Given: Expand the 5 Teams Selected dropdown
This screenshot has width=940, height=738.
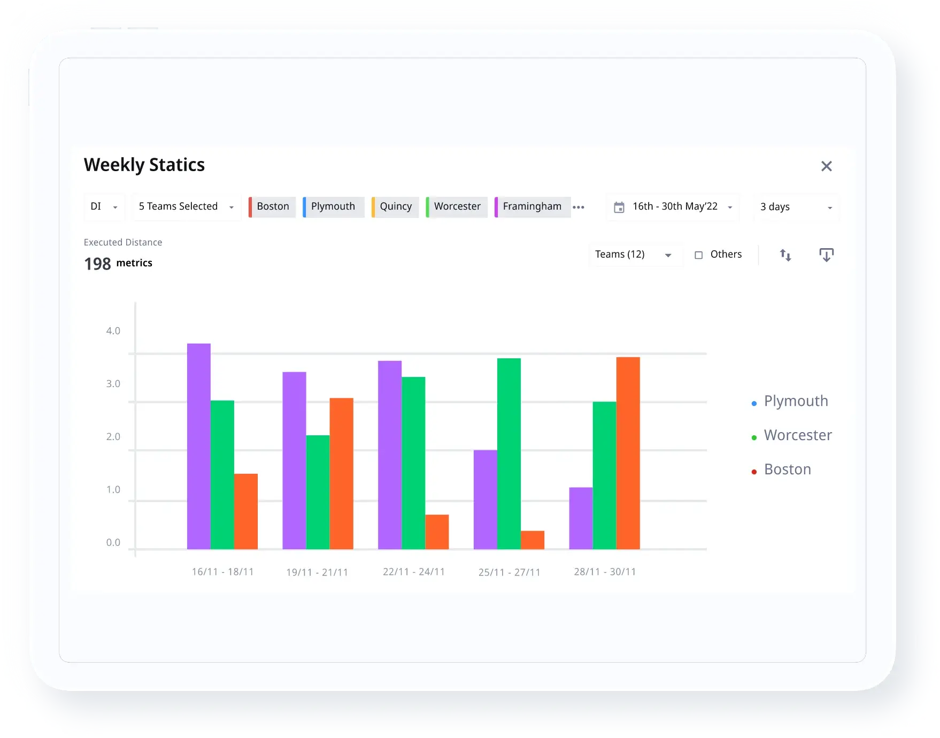Looking at the screenshot, I should tap(186, 207).
